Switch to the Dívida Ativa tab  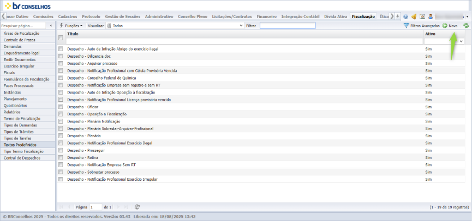point(336,16)
